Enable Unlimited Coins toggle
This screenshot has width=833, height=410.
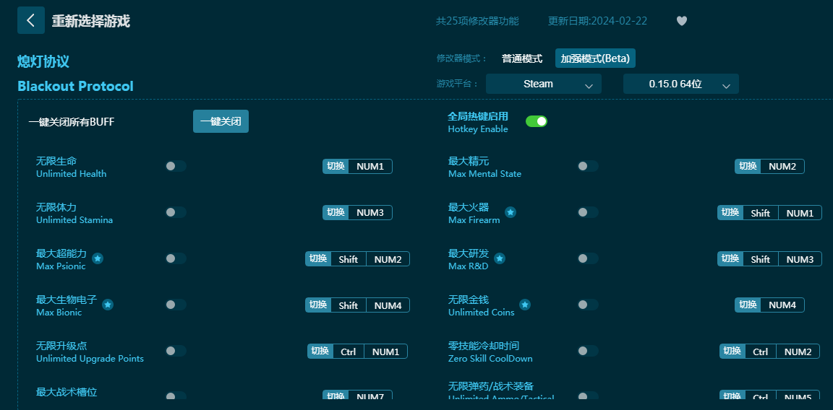pyautogui.click(x=588, y=305)
